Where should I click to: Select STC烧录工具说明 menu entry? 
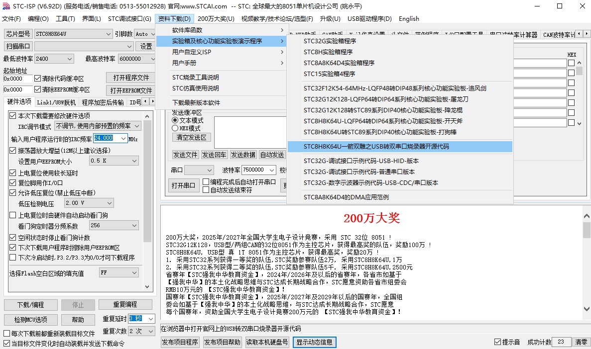point(222,77)
